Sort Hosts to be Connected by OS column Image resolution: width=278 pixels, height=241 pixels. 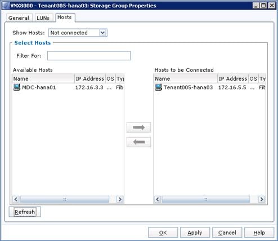[253, 78]
